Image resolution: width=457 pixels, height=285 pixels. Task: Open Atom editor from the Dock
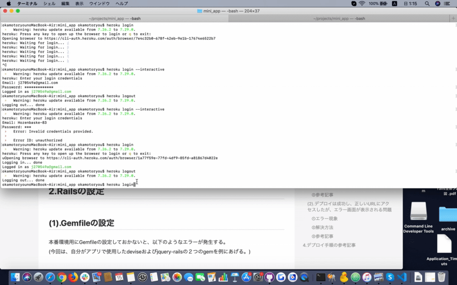(x=355, y=277)
